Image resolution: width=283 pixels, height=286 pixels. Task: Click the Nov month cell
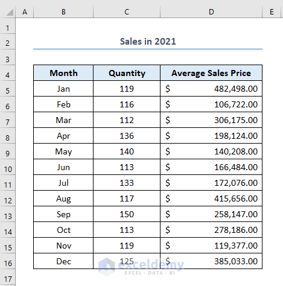click(63, 246)
